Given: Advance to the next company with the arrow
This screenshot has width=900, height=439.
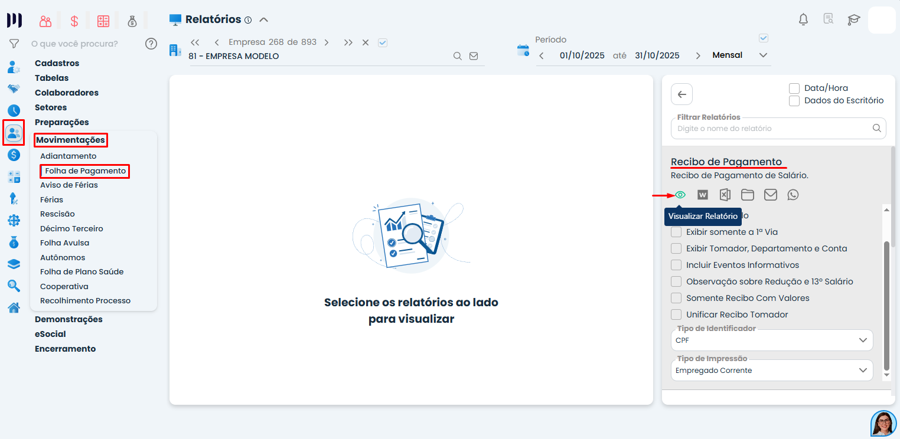Looking at the screenshot, I should click(x=327, y=42).
